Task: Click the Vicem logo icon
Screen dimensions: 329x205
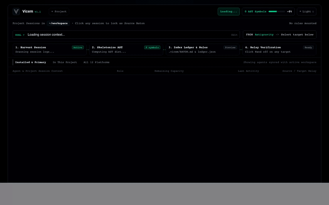Action: [16, 11]
